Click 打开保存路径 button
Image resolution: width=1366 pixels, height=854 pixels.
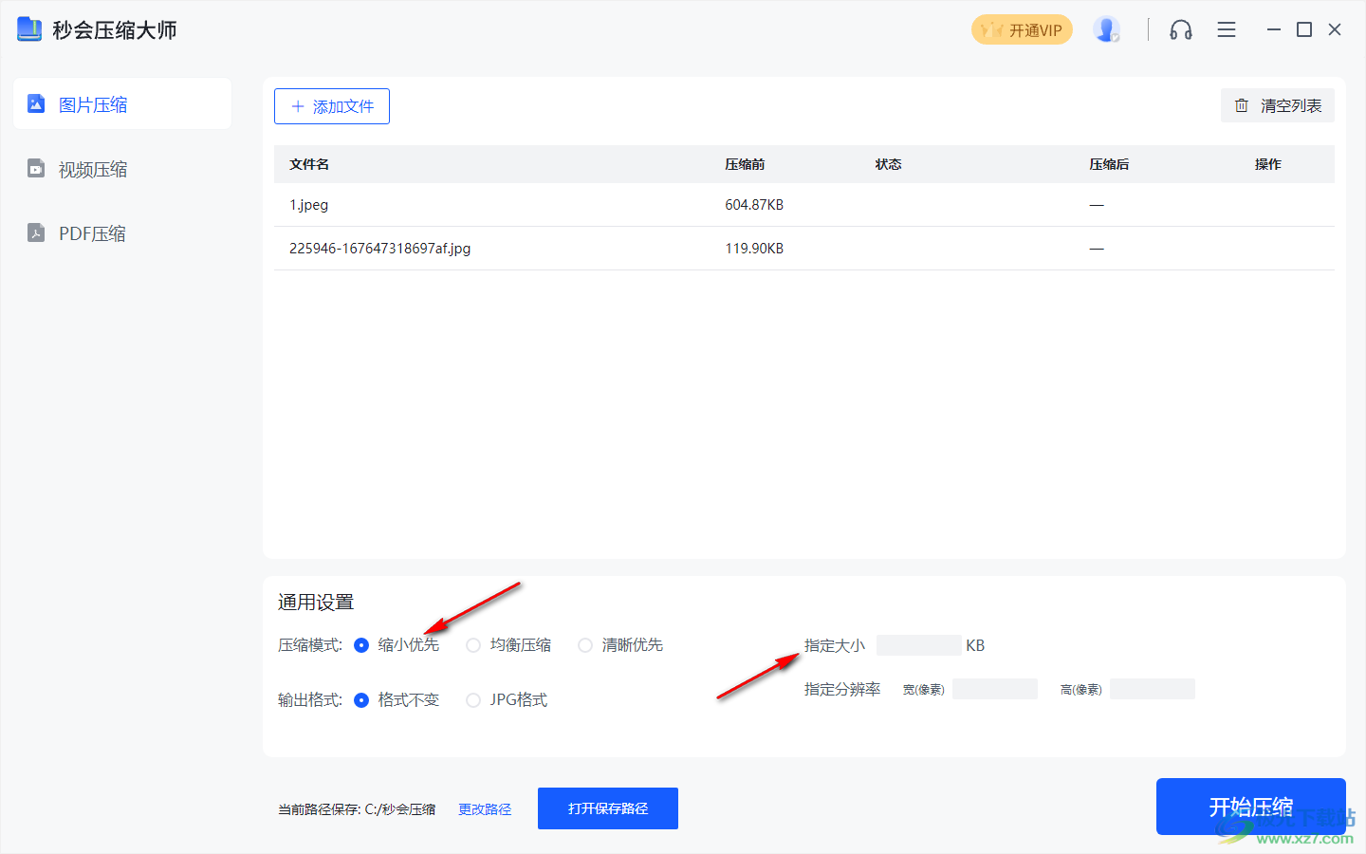pyautogui.click(x=608, y=808)
